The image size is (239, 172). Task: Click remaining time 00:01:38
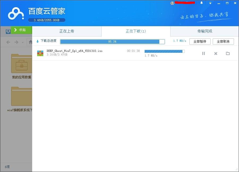coord(133,51)
